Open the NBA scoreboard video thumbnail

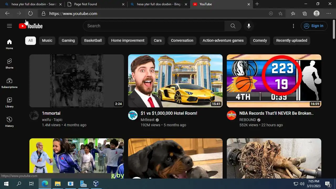point(274,81)
